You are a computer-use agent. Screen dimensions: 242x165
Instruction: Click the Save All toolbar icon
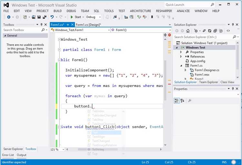45,17
